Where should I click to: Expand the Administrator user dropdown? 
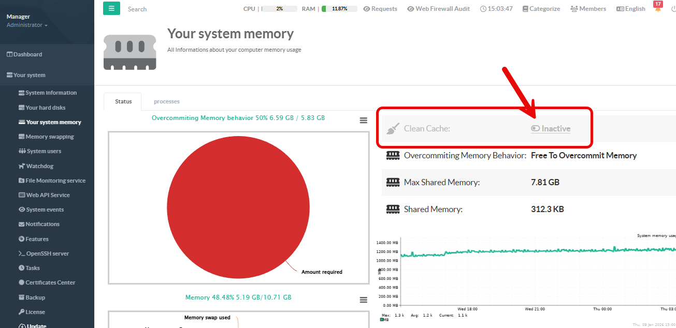[x=27, y=25]
